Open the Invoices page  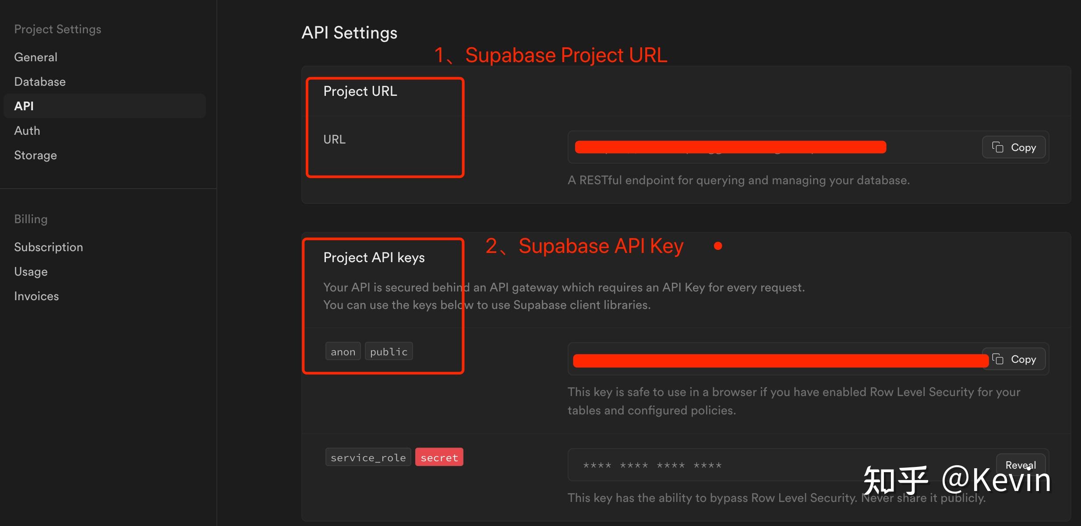pyautogui.click(x=36, y=296)
